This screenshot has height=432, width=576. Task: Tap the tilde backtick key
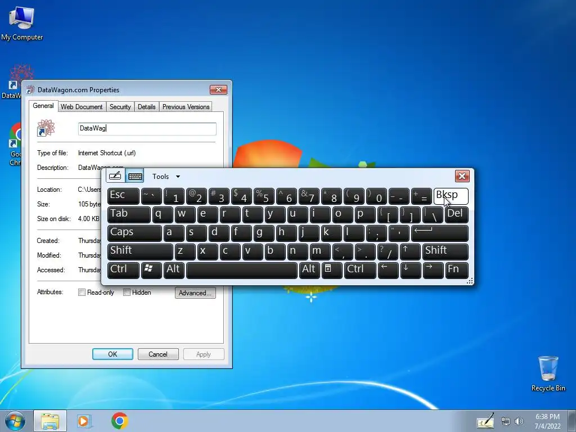coord(151,196)
